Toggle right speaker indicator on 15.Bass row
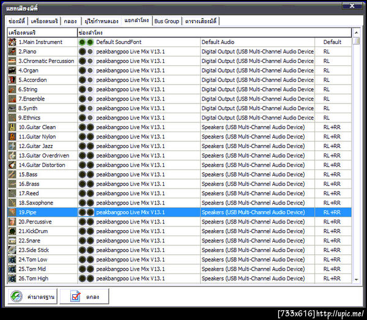 [90, 174]
